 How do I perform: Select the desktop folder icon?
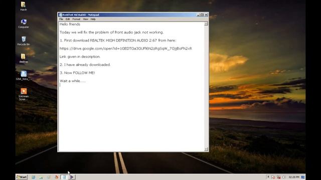24,58
